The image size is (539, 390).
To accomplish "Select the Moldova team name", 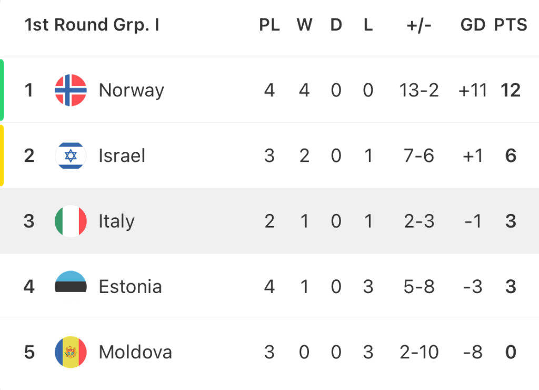I will pyautogui.click(x=135, y=352).
